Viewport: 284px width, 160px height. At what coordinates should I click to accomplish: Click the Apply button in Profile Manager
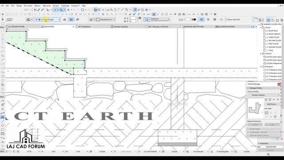pyautogui.click(x=272, y=124)
